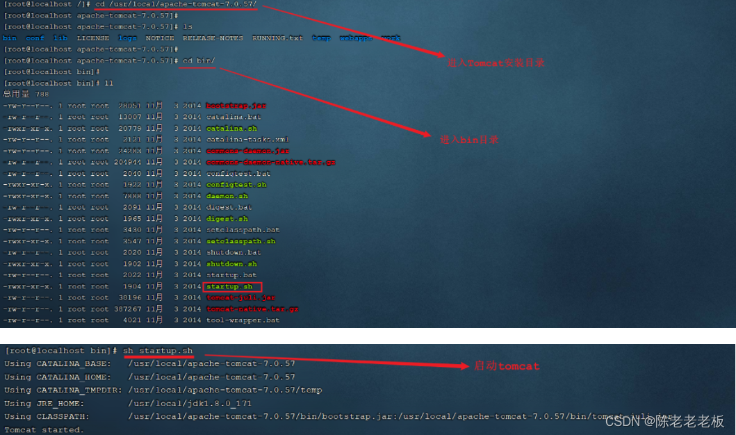Click 'LICENSE' in the ls output

[x=93, y=38]
